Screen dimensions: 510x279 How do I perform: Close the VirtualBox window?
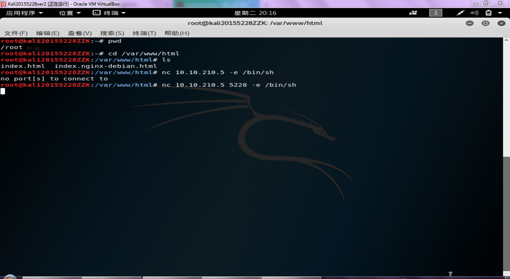tap(499, 3)
